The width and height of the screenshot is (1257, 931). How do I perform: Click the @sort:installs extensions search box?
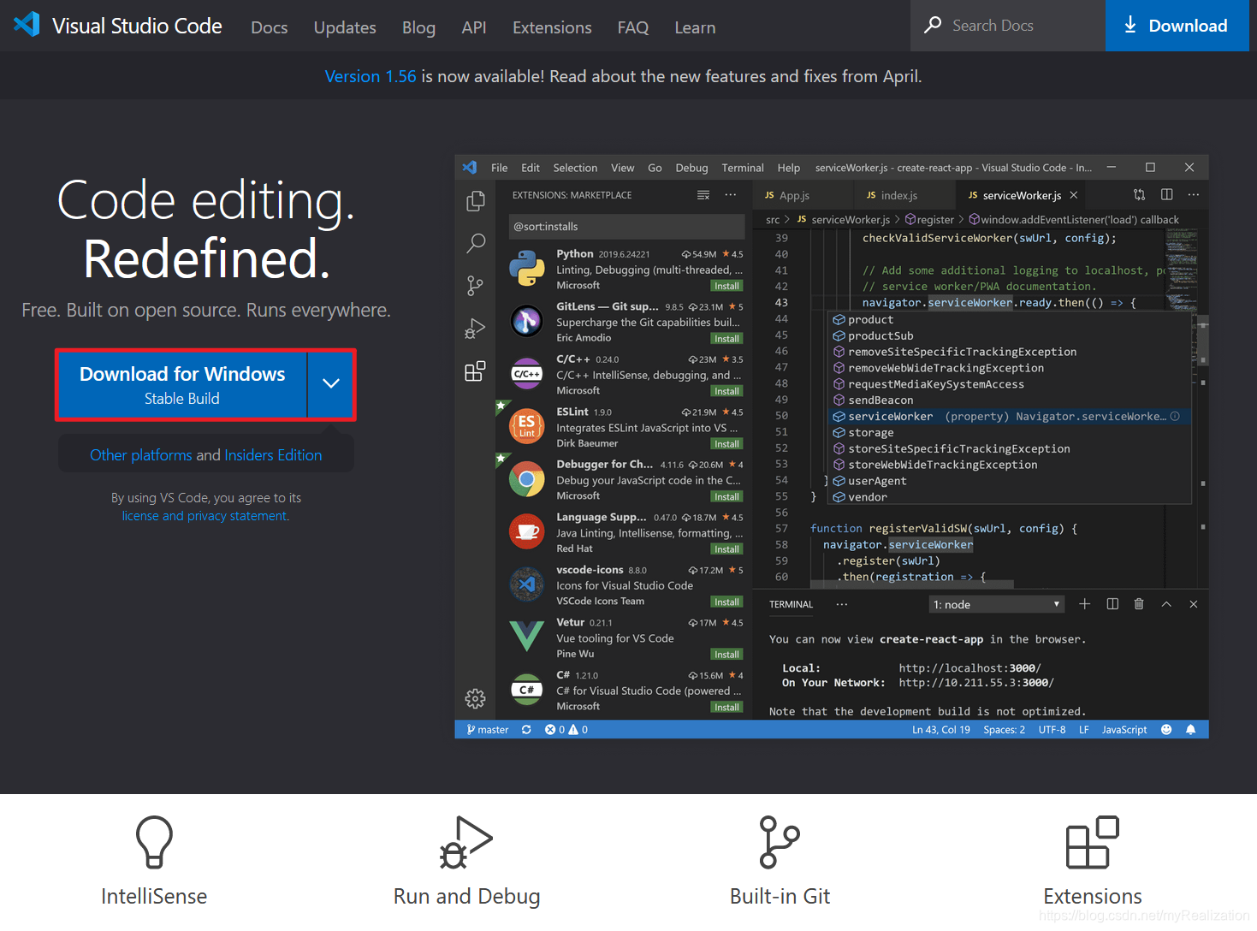(x=626, y=227)
